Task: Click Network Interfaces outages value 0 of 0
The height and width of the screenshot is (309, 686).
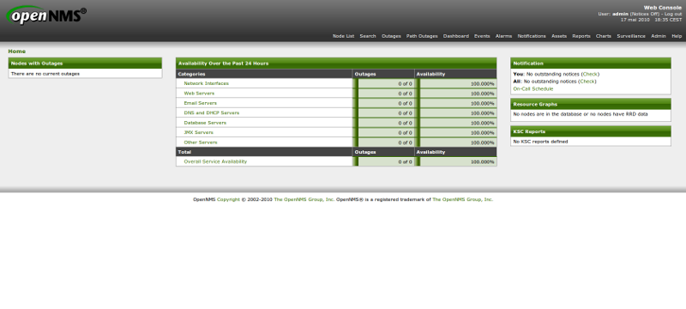Action: tap(405, 83)
